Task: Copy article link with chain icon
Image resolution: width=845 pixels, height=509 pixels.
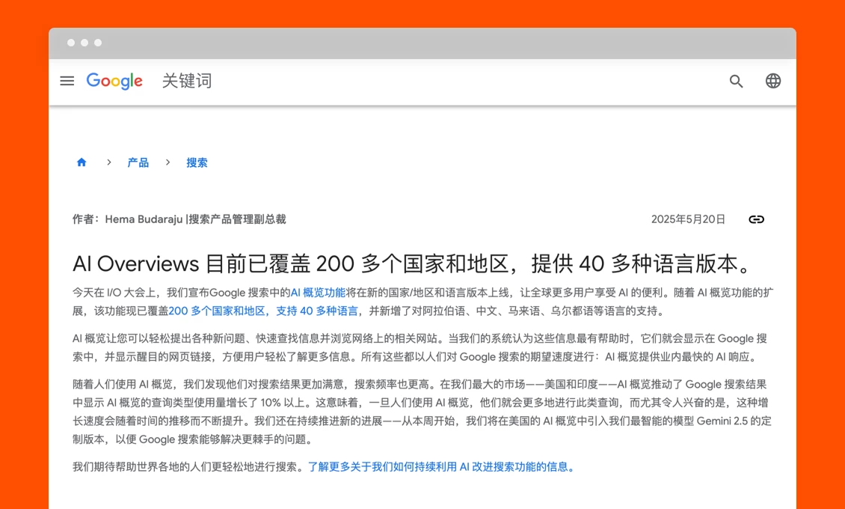Action: 757,219
